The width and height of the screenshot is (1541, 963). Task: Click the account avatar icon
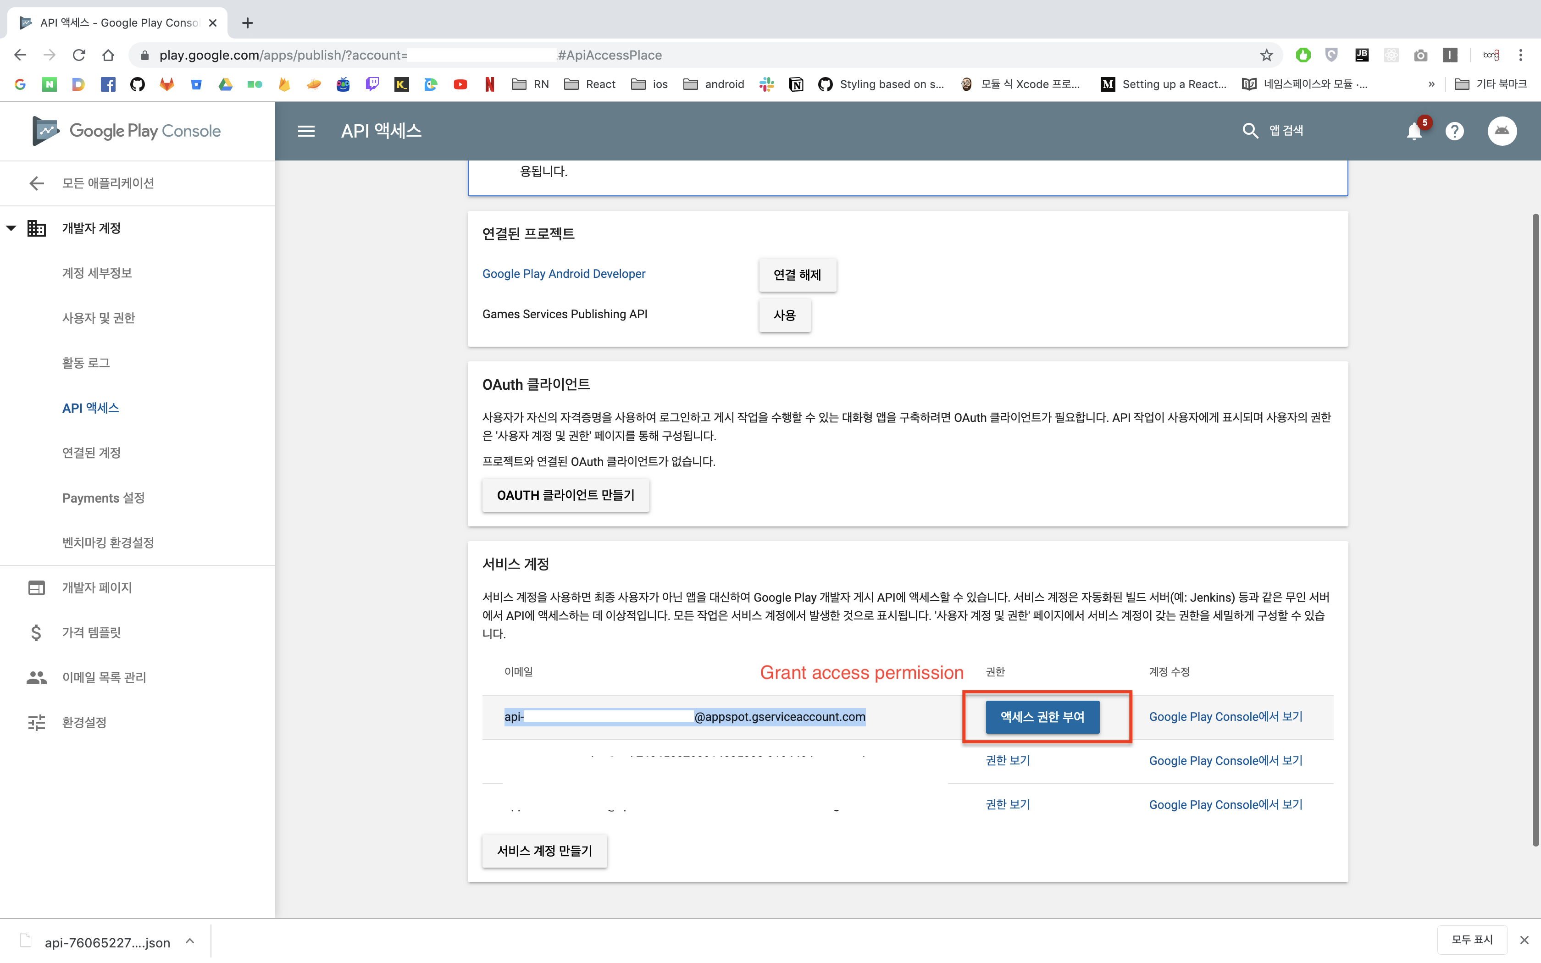coord(1502,131)
